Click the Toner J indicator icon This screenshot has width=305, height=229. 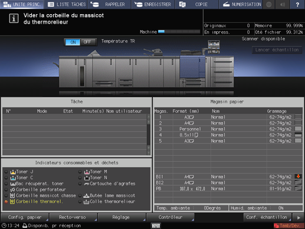tap(13, 172)
